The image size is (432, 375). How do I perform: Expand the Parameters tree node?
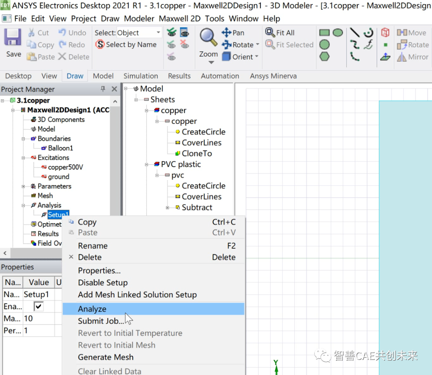24,187
